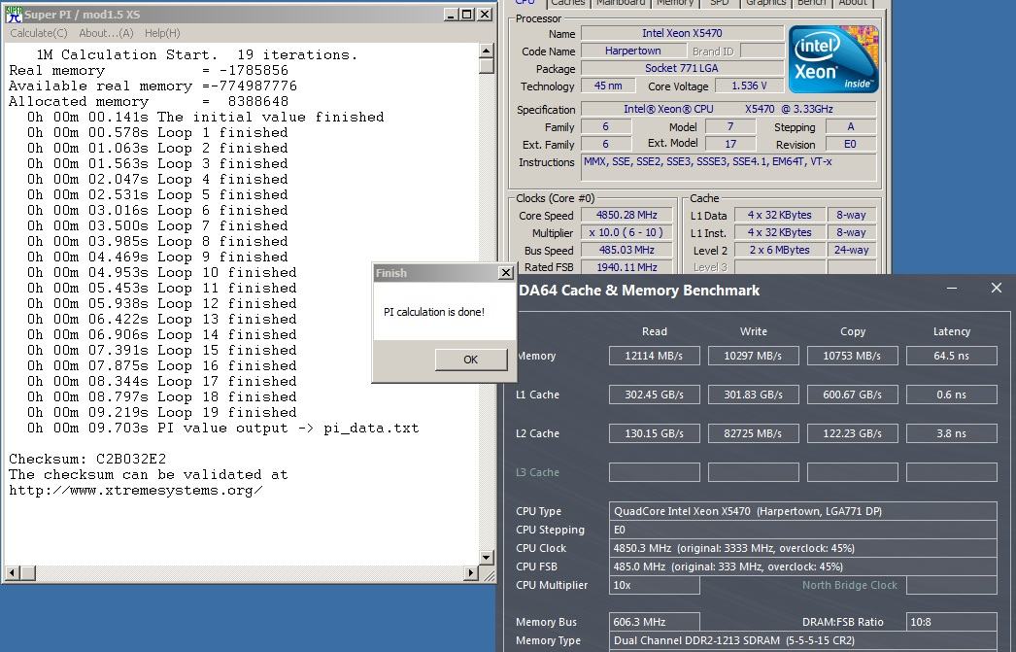Image resolution: width=1016 pixels, height=652 pixels.
Task: Click the empty L3 Cache Read field
Action: 655,472
